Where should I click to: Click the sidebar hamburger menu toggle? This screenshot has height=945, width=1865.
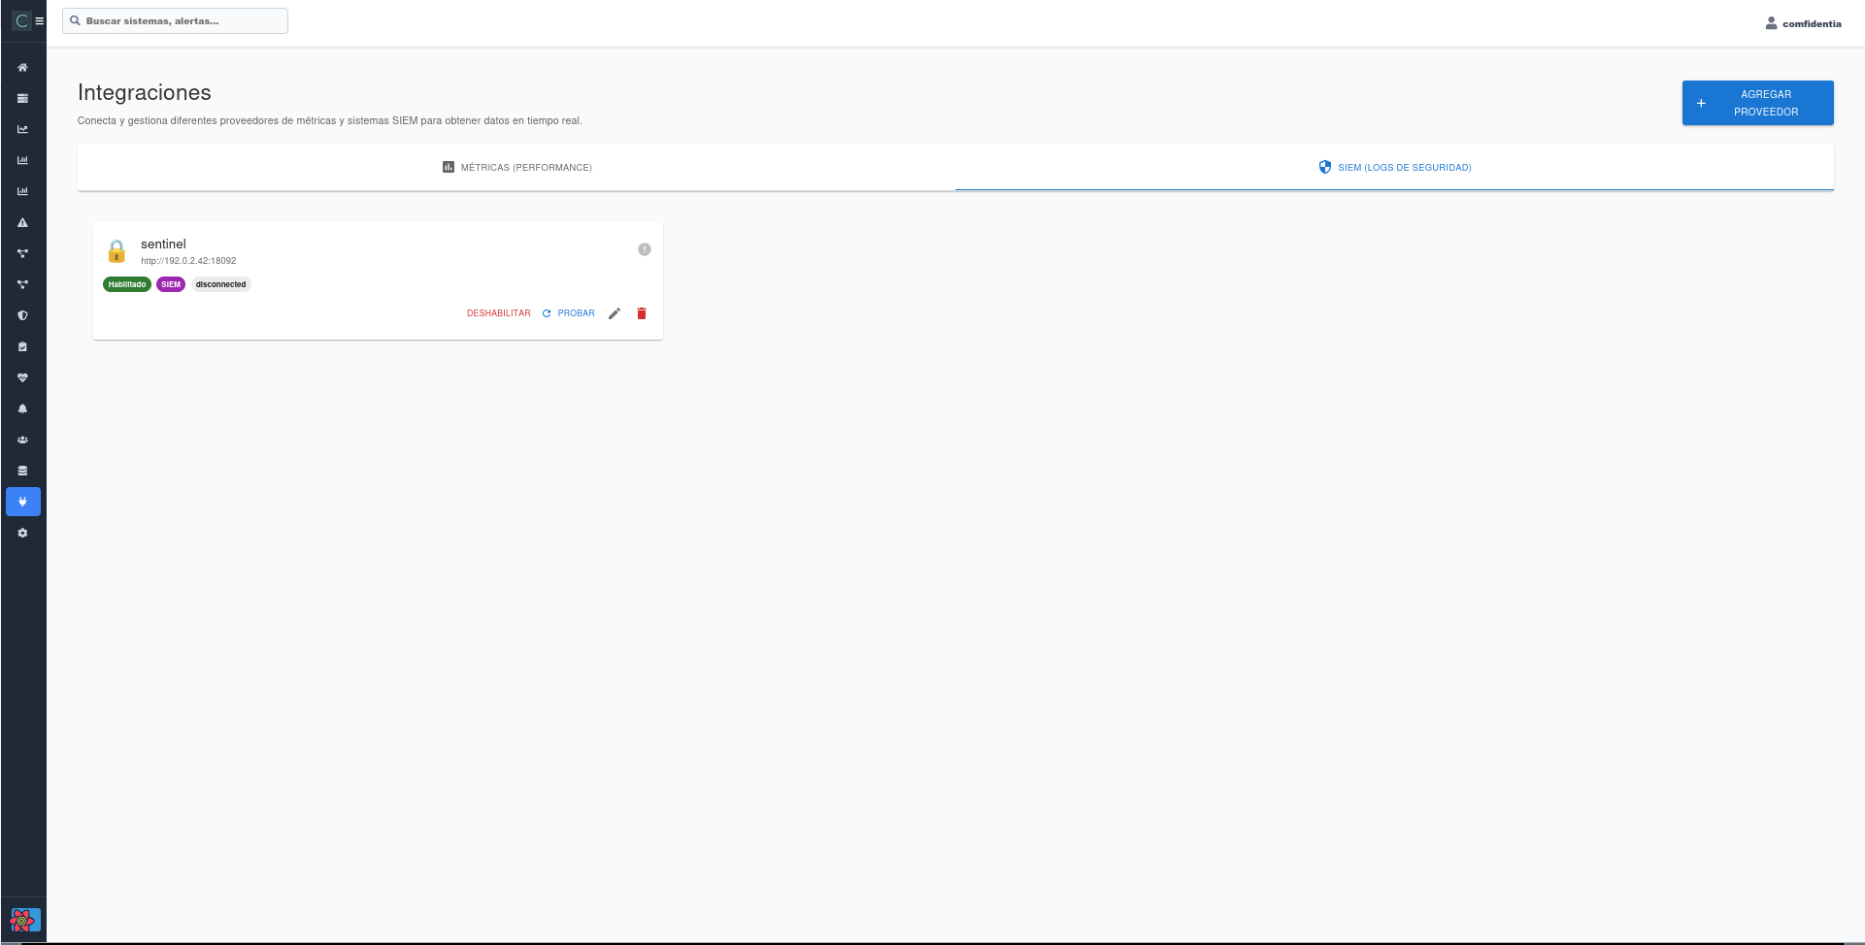tap(40, 19)
